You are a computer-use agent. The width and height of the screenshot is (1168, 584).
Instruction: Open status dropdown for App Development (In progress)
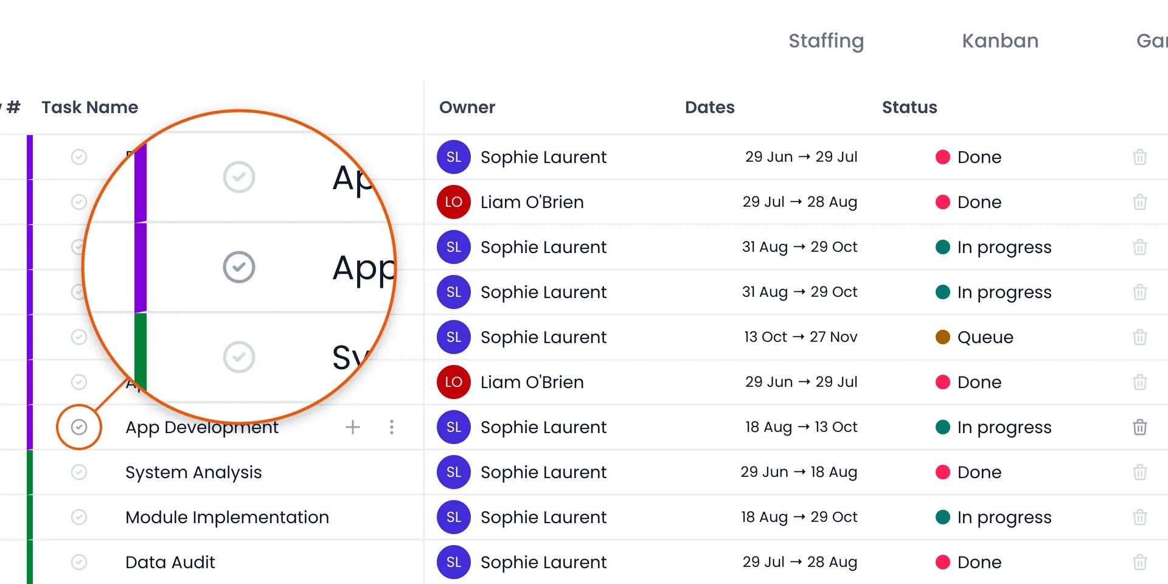[x=993, y=427]
